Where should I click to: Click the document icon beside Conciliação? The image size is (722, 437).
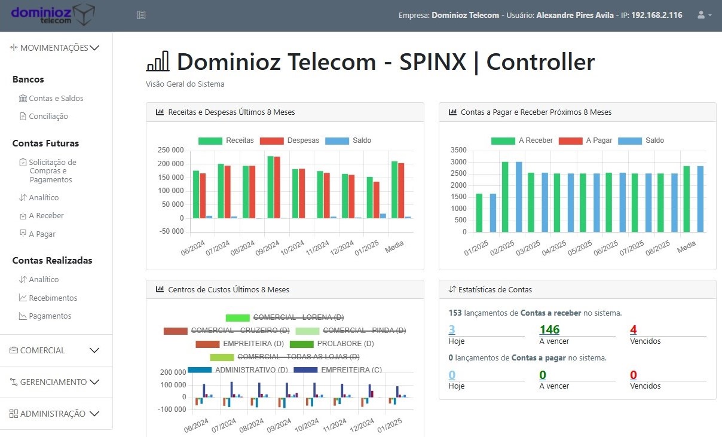(23, 117)
